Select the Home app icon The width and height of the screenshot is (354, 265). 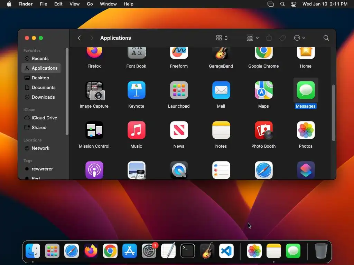pyautogui.click(x=306, y=53)
